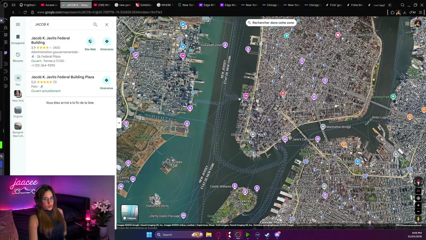Open a new browser tab
The image size is (426, 240).
point(390,5)
